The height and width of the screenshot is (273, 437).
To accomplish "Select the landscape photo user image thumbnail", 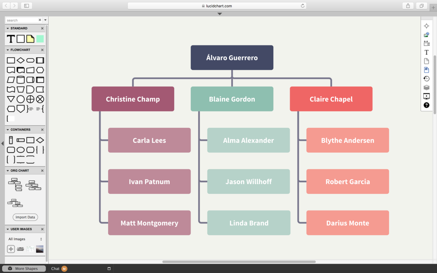I will 40,249.
